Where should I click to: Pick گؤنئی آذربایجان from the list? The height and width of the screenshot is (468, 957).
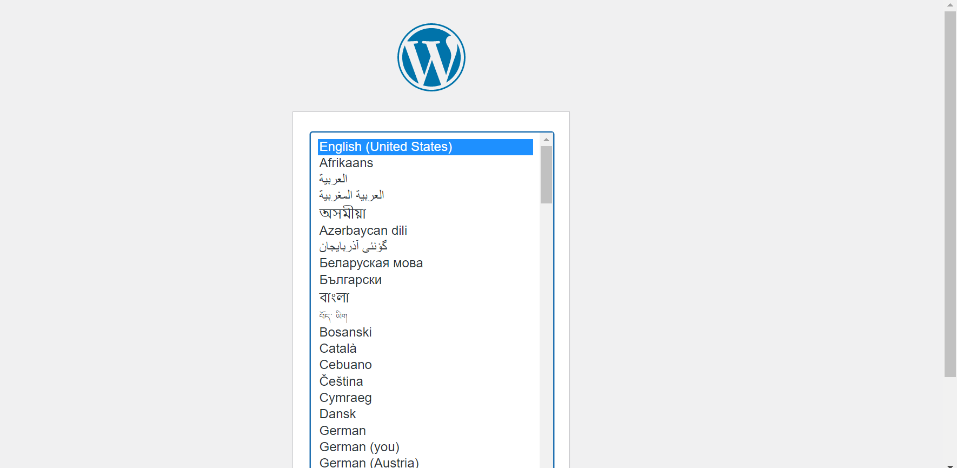(426, 247)
